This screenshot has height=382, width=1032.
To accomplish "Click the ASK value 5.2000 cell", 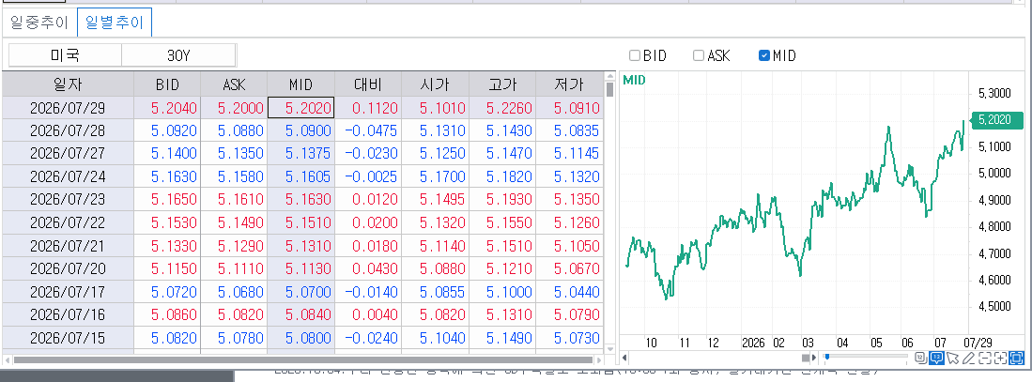I will coord(234,108).
